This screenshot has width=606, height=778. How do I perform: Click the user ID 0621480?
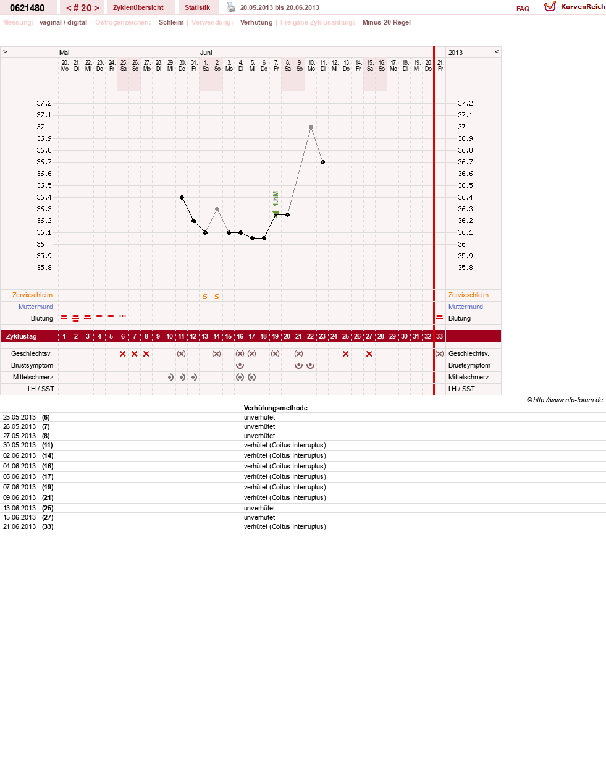point(27,8)
